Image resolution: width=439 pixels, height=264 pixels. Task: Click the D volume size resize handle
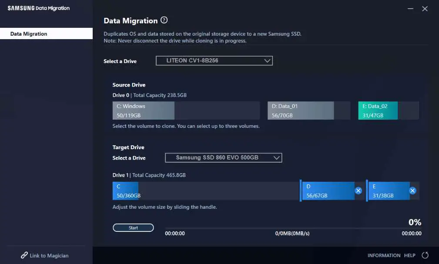(301, 190)
